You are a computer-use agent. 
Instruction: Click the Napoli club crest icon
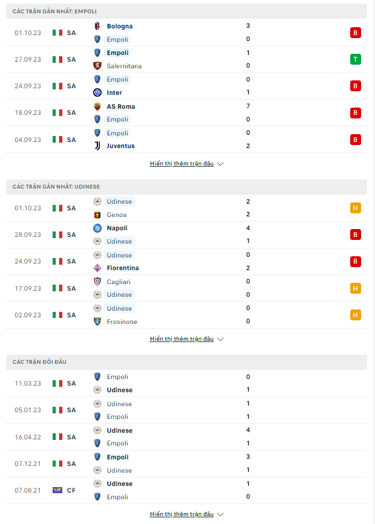click(97, 228)
